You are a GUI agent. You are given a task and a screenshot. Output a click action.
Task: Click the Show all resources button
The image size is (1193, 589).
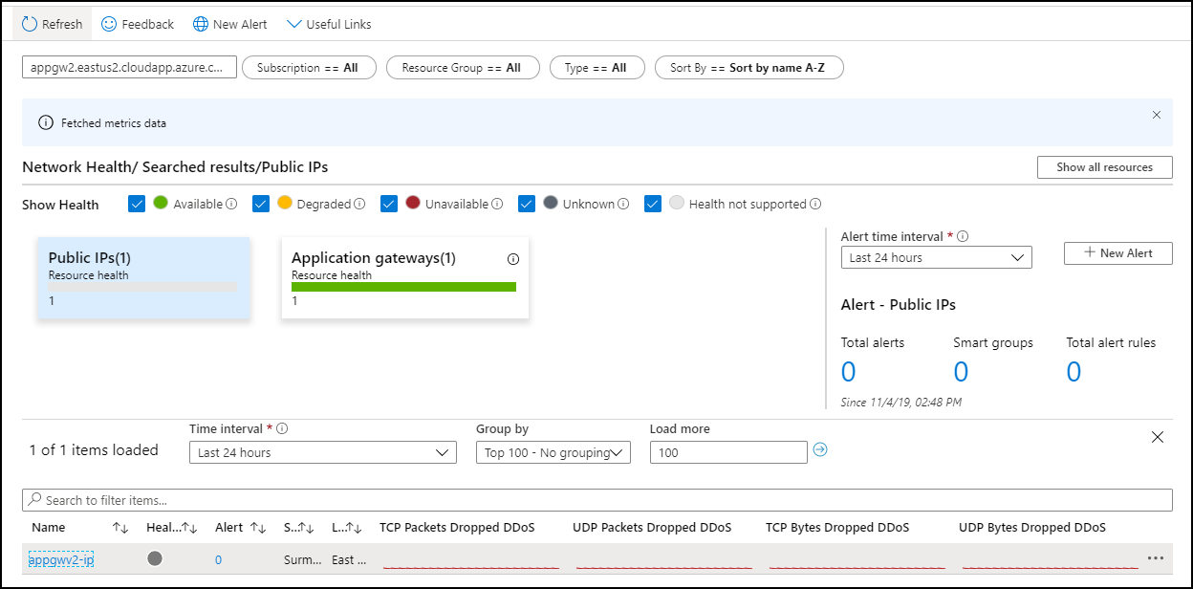click(x=1104, y=167)
